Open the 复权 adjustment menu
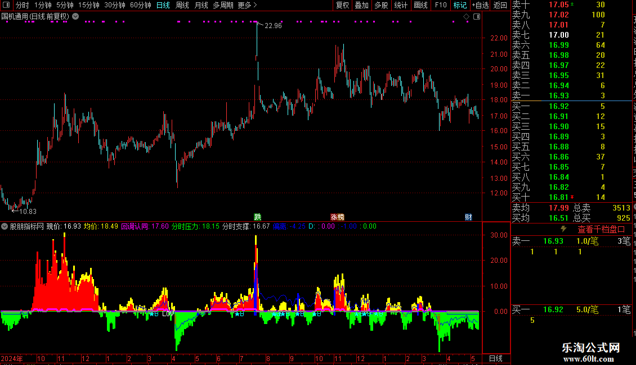Screen dimensions: 636x365 (342, 5)
